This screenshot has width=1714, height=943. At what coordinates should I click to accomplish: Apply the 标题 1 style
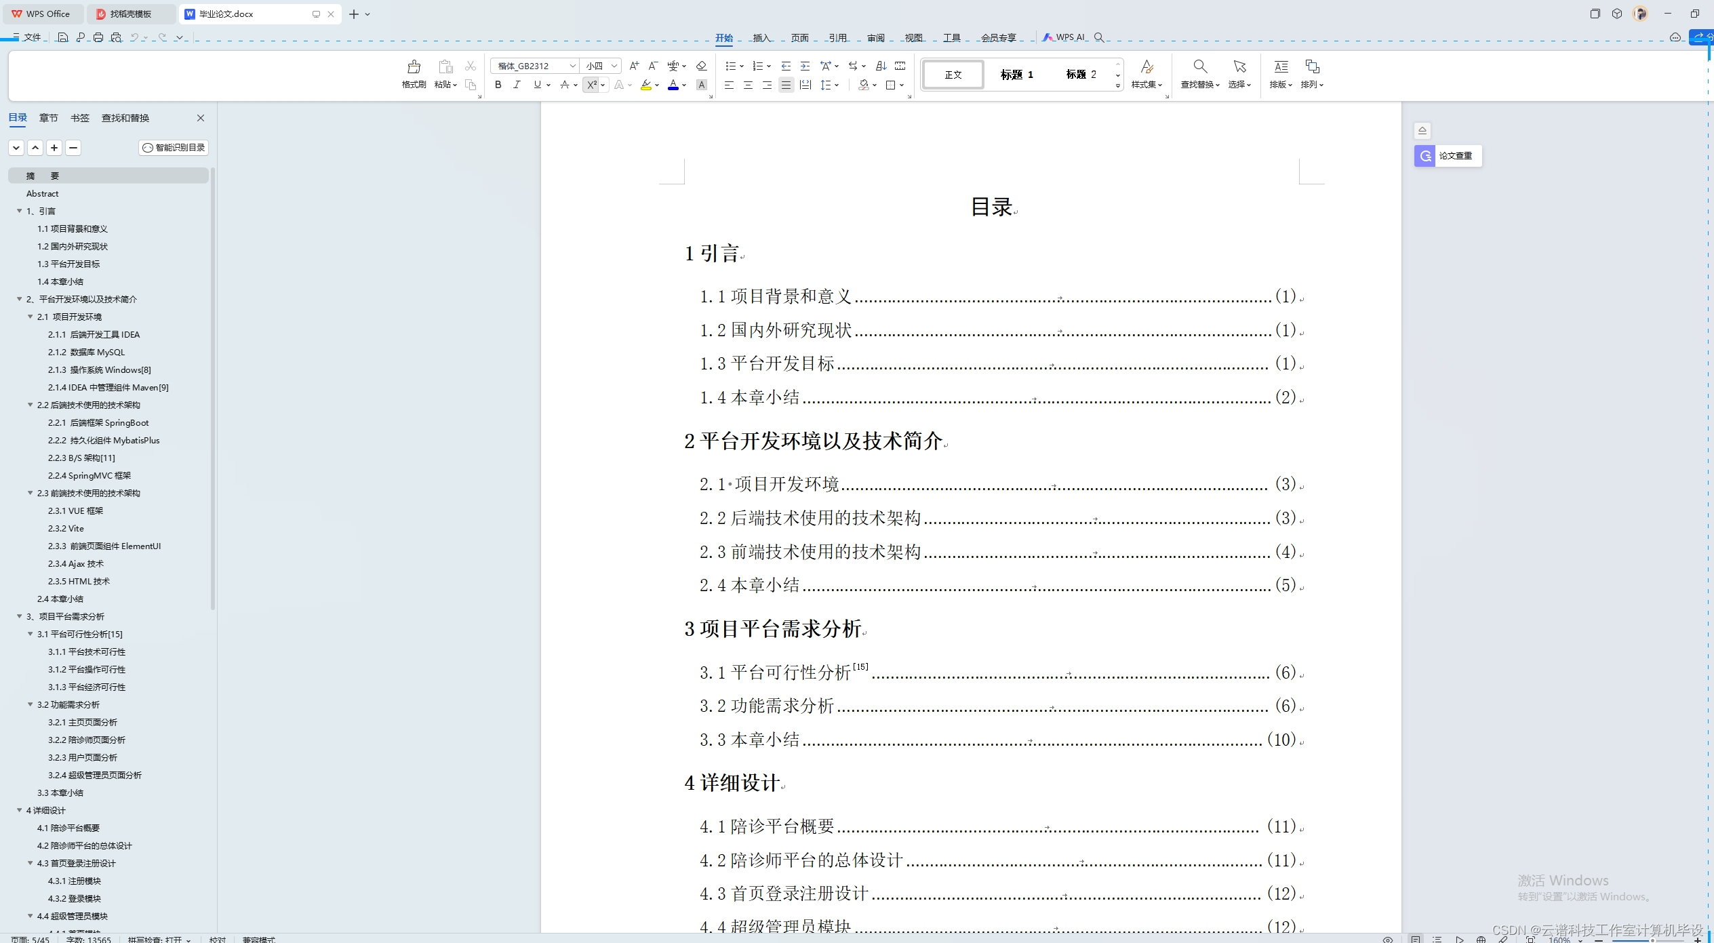click(x=1016, y=75)
